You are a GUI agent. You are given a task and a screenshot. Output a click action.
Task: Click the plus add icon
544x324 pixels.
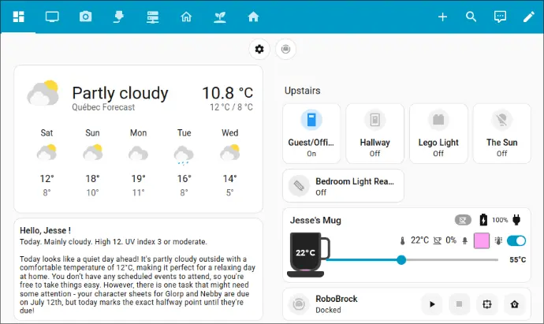click(x=442, y=17)
